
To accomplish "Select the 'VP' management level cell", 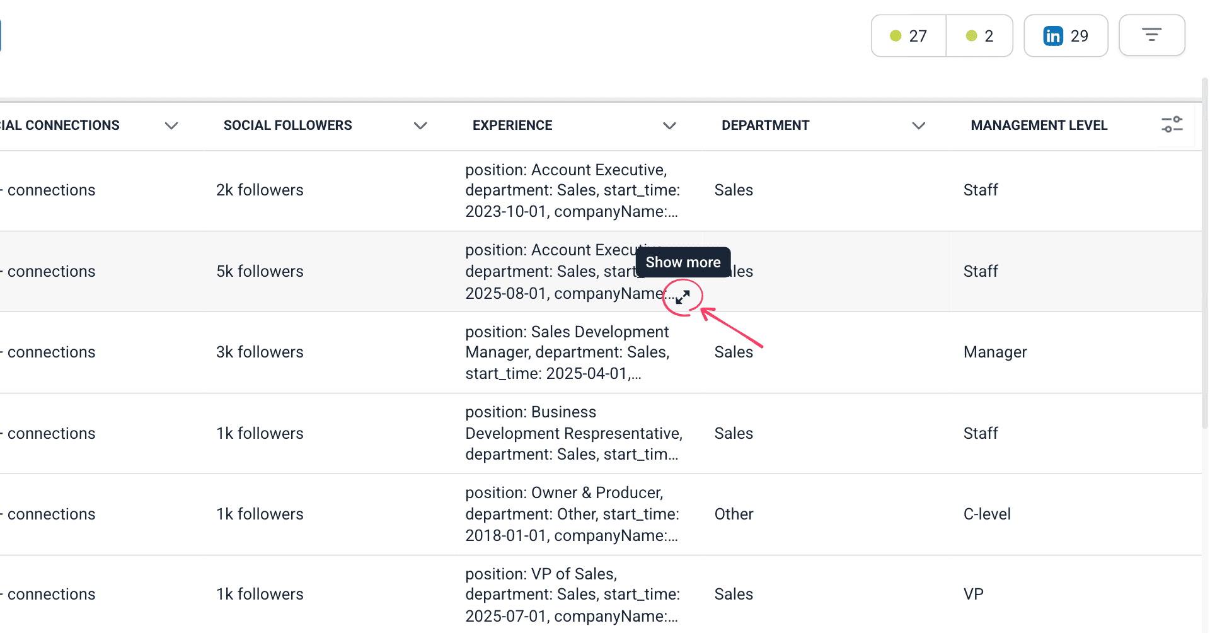I will (973, 594).
